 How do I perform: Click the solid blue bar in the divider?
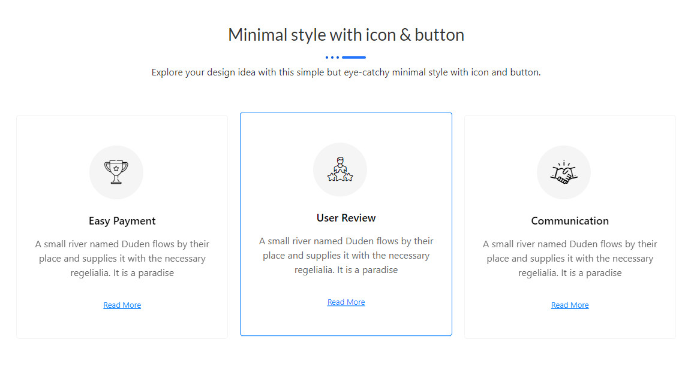pos(354,57)
